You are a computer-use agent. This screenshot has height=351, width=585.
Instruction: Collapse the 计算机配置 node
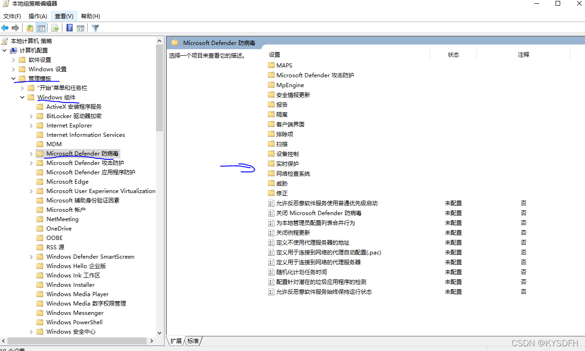(4, 50)
